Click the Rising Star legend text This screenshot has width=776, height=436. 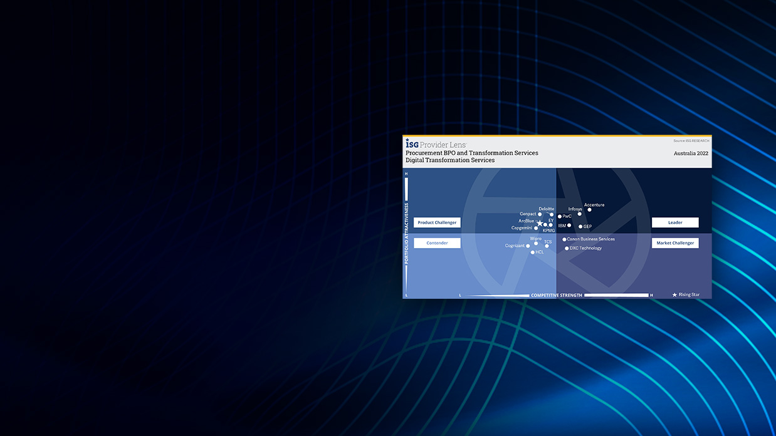point(689,294)
